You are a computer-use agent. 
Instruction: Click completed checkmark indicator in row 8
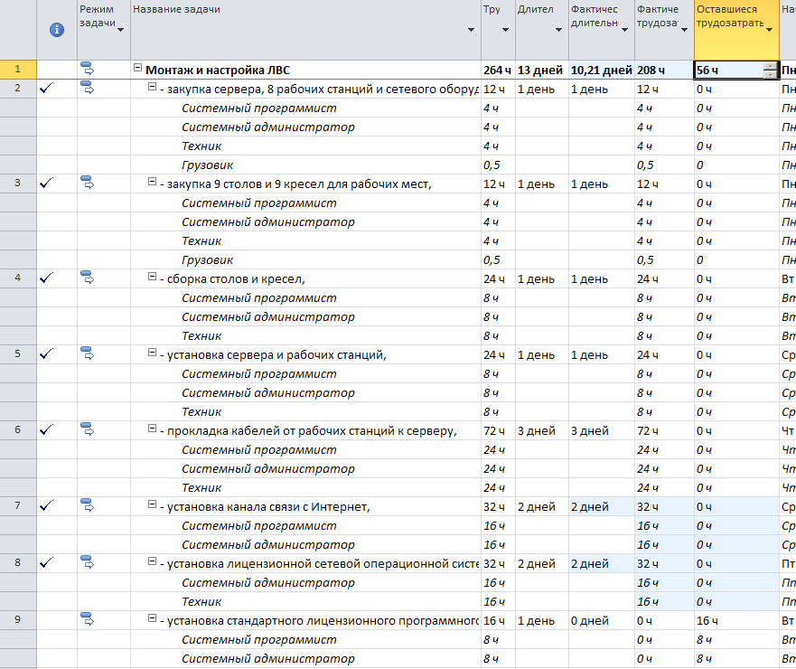tap(46, 562)
